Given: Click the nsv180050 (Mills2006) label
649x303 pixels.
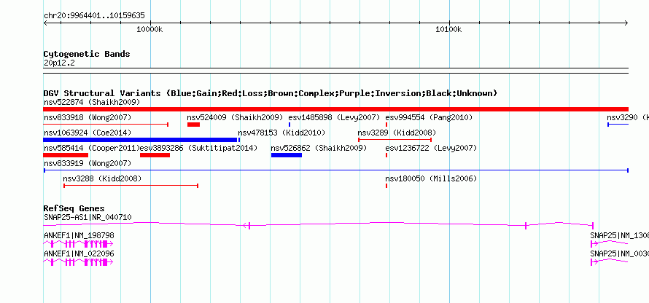Looking at the screenshot, I should (431, 179).
